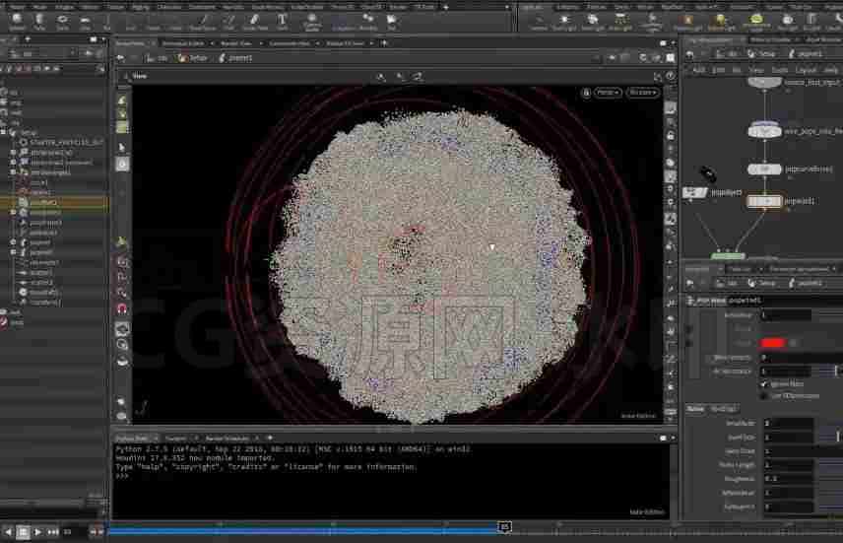This screenshot has width=843, height=543.
Task: Switch to the Bindings parameter tab
Action: (x=723, y=409)
